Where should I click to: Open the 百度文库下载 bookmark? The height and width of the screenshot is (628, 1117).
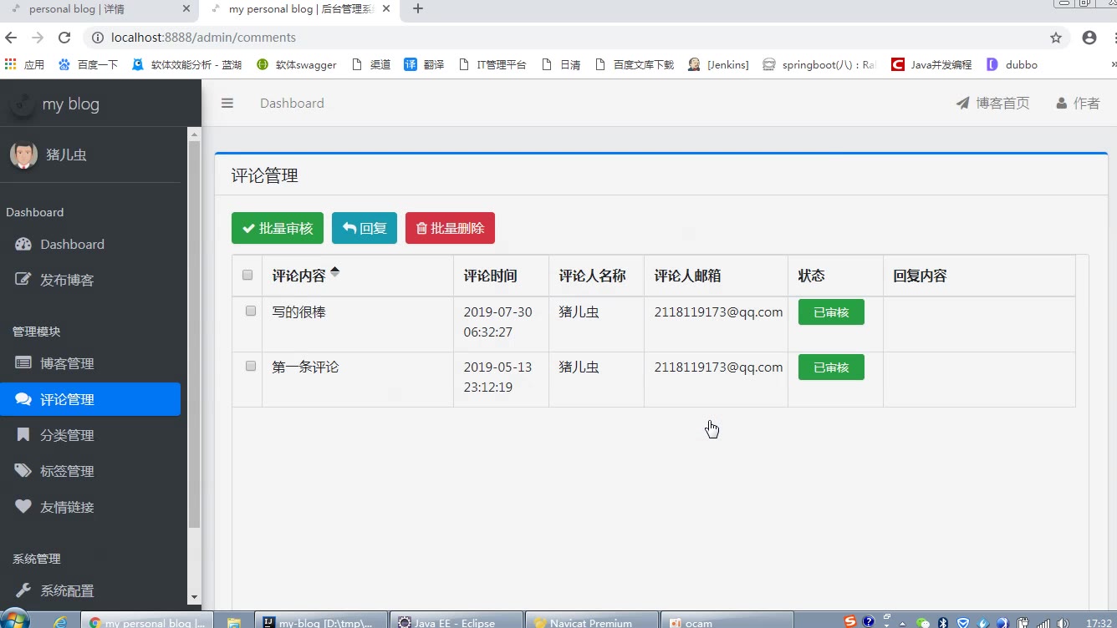click(635, 64)
